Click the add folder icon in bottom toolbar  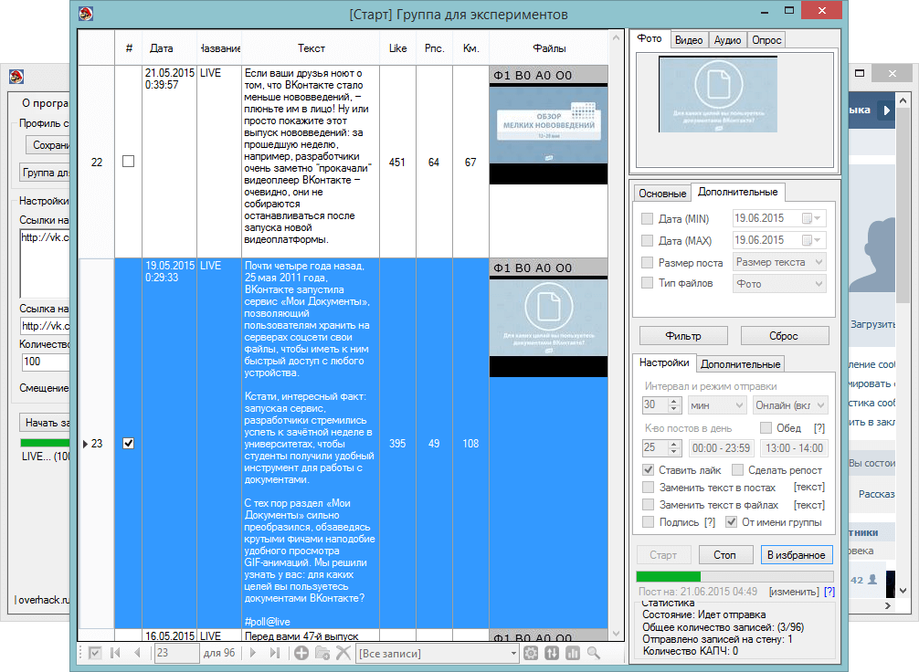point(322,653)
